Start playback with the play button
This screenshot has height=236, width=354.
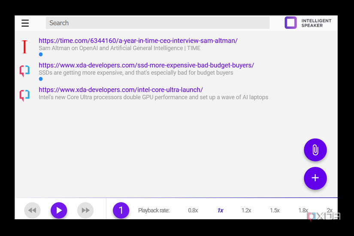(x=59, y=211)
